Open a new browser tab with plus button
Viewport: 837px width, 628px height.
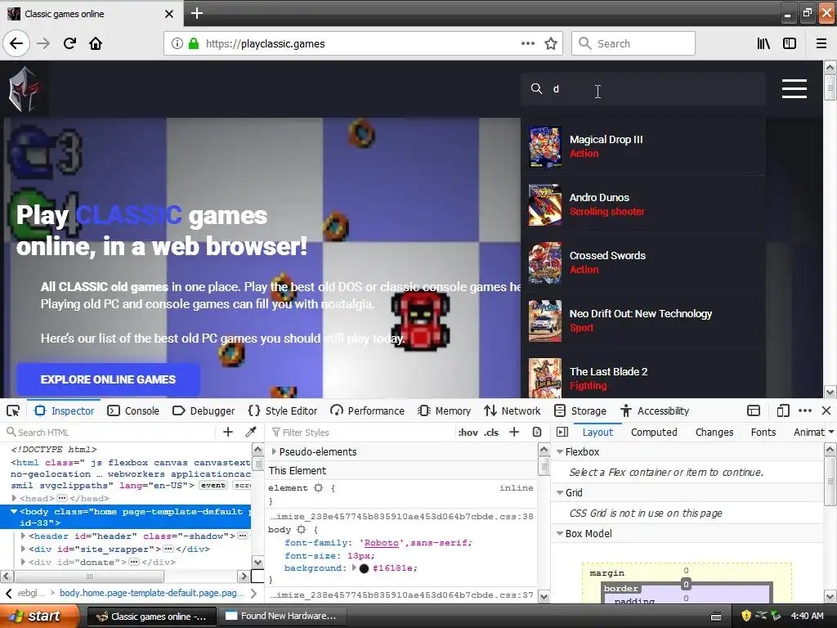coord(197,13)
